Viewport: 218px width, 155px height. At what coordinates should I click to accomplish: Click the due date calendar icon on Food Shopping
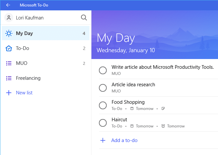(x=132, y=108)
